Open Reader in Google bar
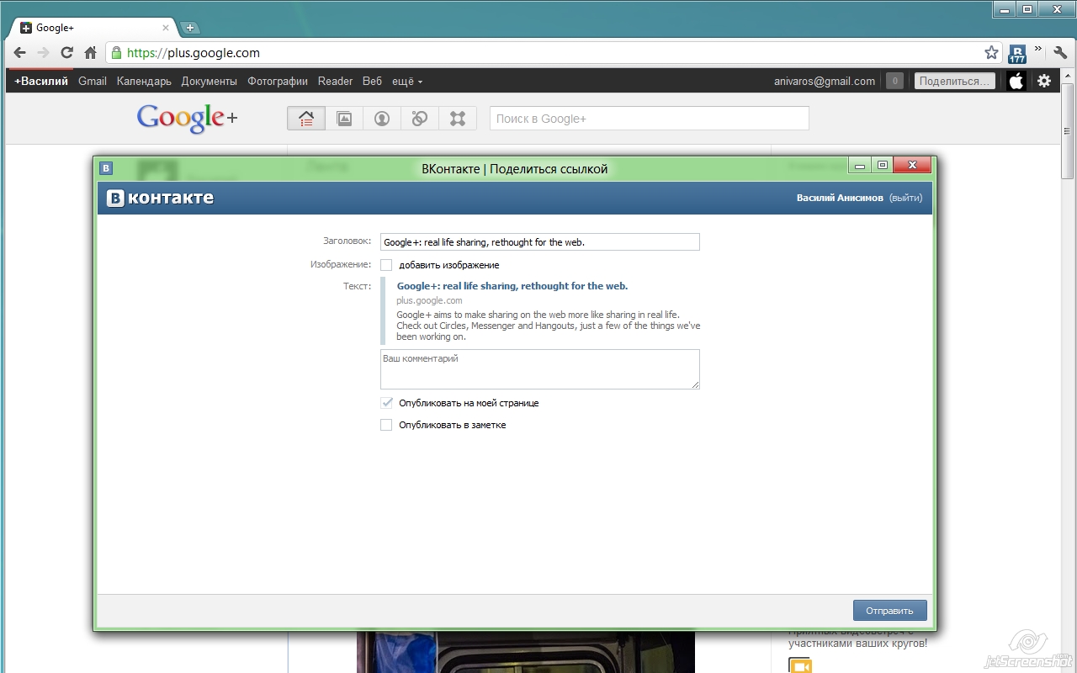 coord(335,82)
